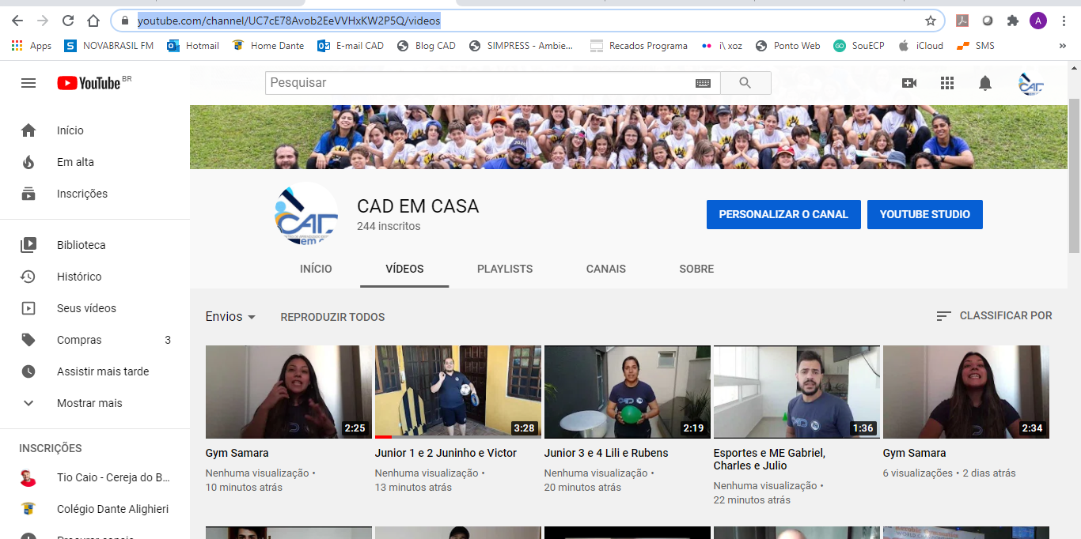Expand Mostrar mais in sidebar
1081x539 pixels.
point(95,403)
